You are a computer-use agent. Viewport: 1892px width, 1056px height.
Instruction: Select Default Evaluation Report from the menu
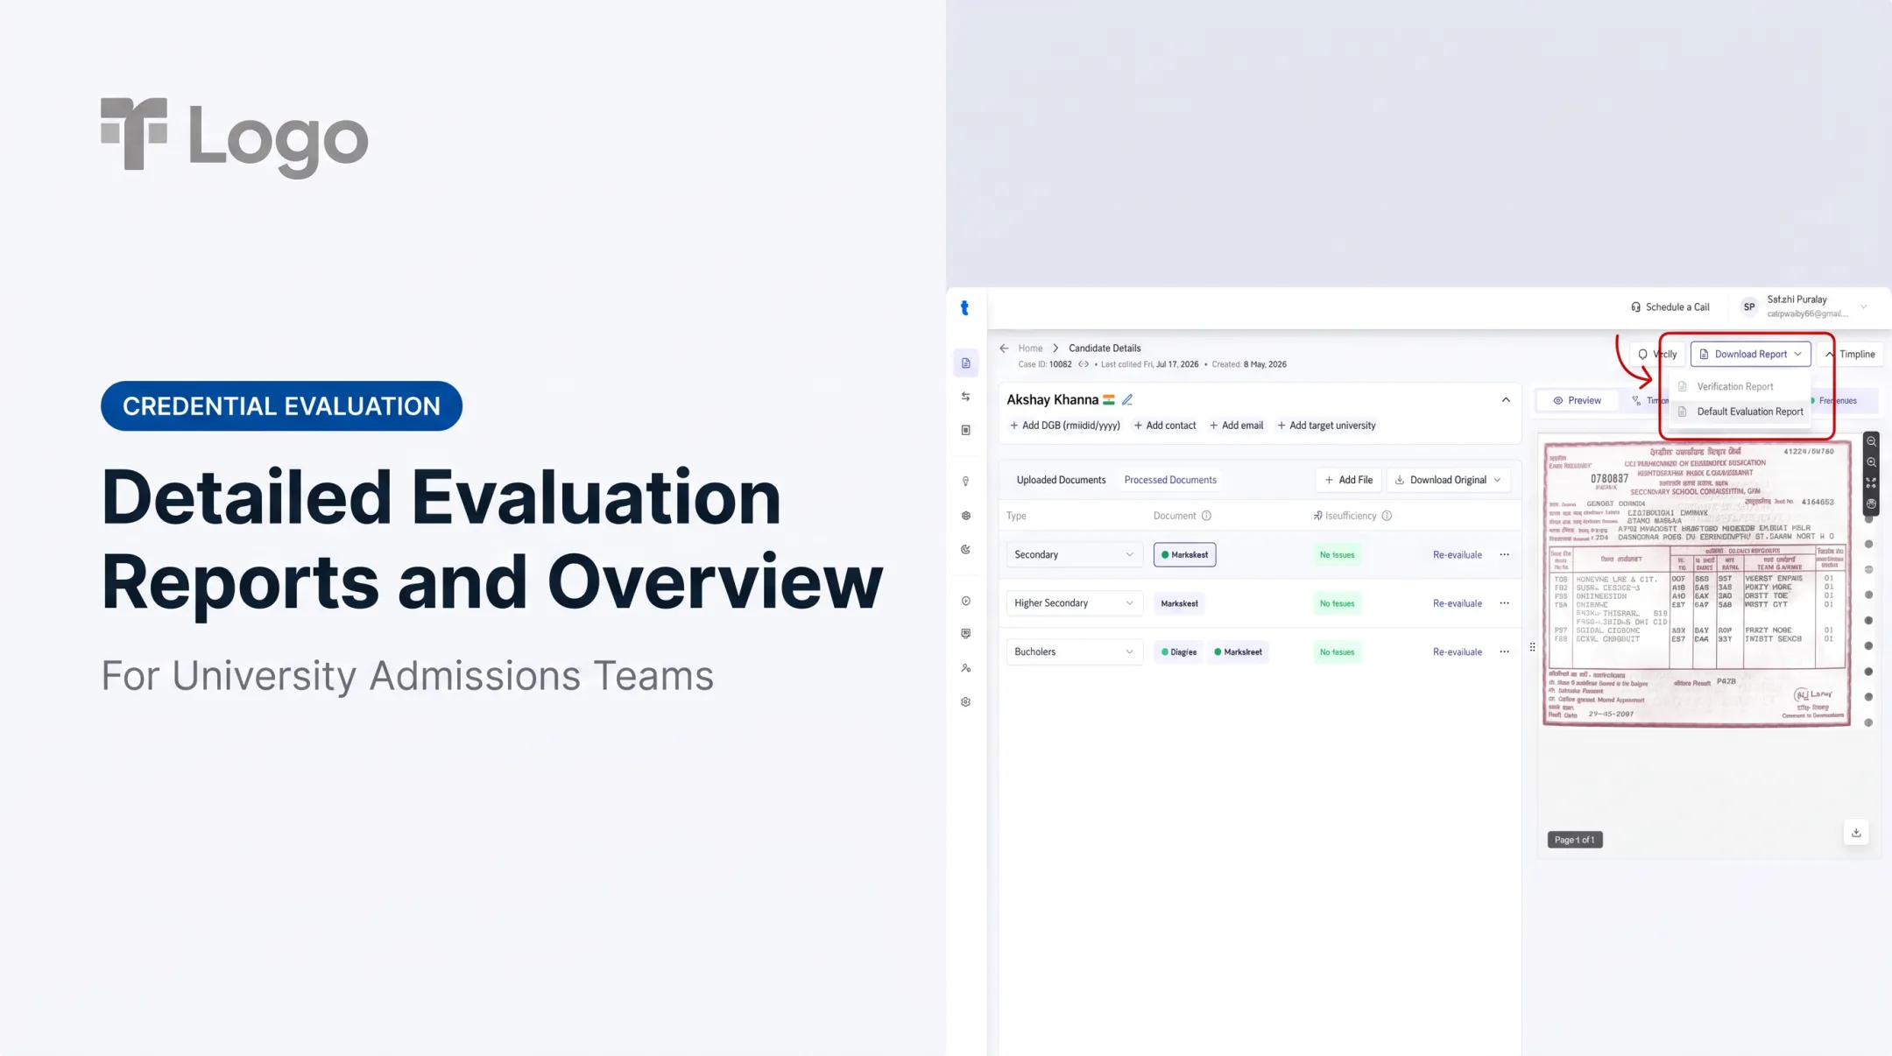[x=1740, y=412]
